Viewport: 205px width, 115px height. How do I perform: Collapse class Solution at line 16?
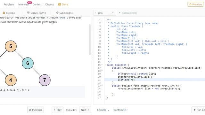click(x=102, y=65)
